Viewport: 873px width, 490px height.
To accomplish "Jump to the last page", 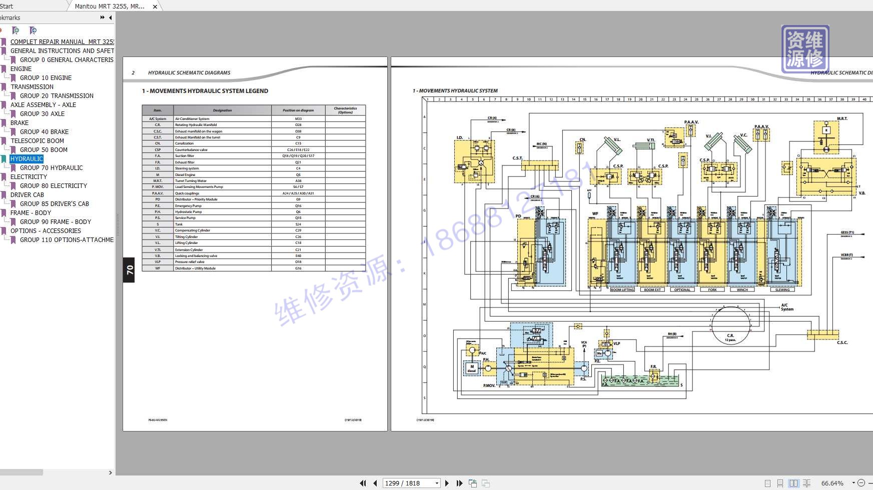I will point(459,483).
